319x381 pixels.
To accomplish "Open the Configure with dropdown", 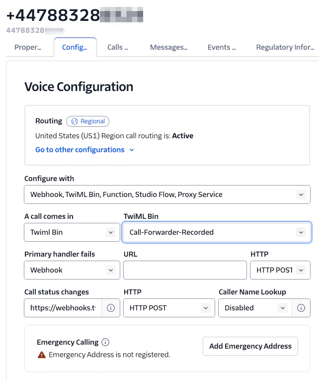I will pyautogui.click(x=167, y=194).
